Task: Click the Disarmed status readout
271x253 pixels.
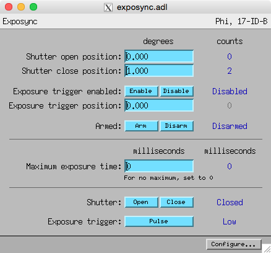Action: point(230,126)
